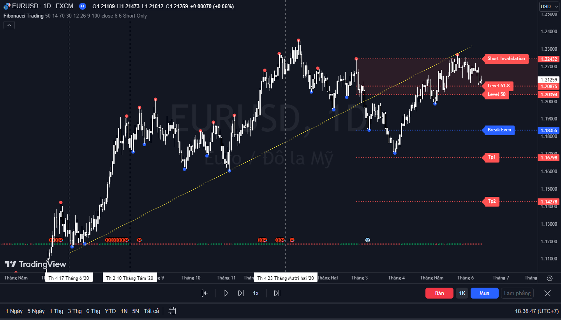Click the 1.20394 price axis tag
Screen dimensions: 561x320
549,95
